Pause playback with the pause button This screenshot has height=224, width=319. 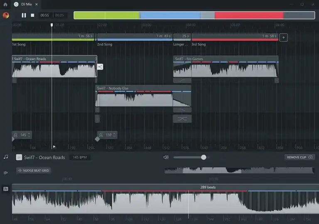coord(24,15)
